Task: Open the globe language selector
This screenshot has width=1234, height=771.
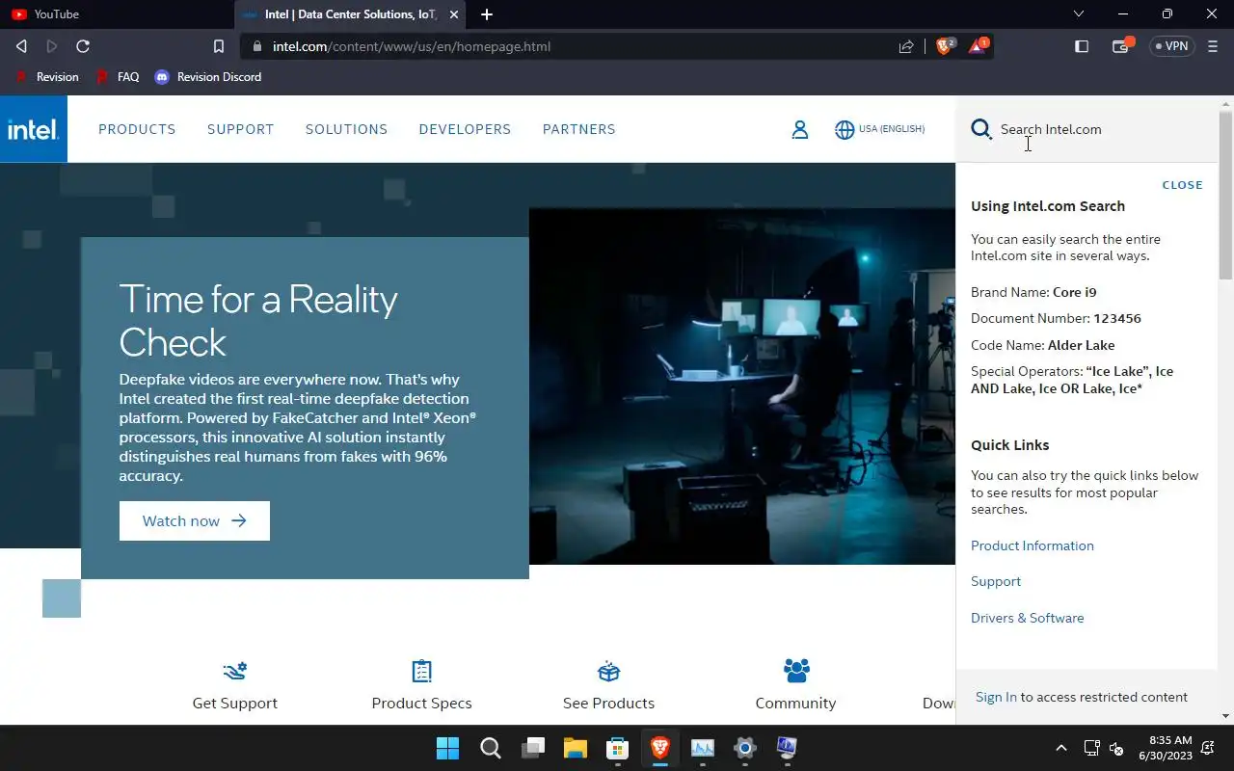Action: [x=845, y=129]
